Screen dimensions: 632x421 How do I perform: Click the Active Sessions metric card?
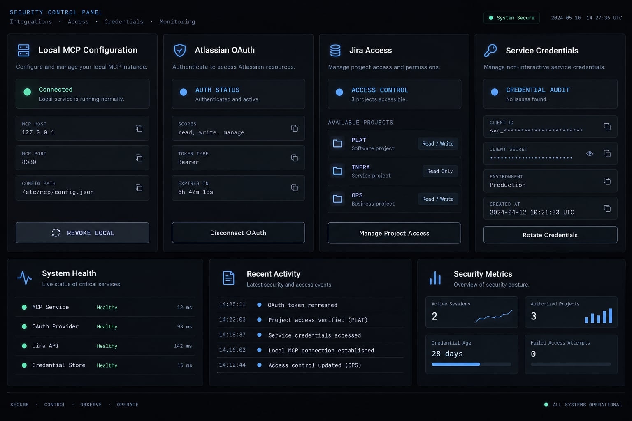[x=472, y=312]
